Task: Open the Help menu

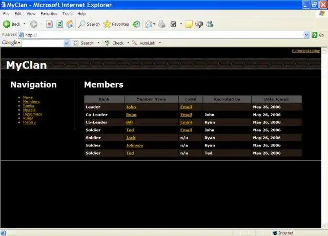Action: 81,14
